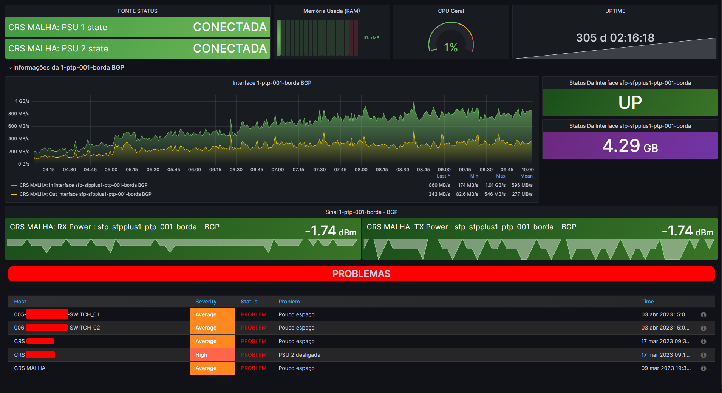Sort the problems table by Host
This screenshot has height=393, width=722.
coord(20,302)
